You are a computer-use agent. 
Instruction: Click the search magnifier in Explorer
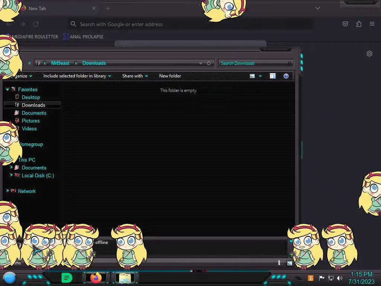pyautogui.click(x=289, y=63)
